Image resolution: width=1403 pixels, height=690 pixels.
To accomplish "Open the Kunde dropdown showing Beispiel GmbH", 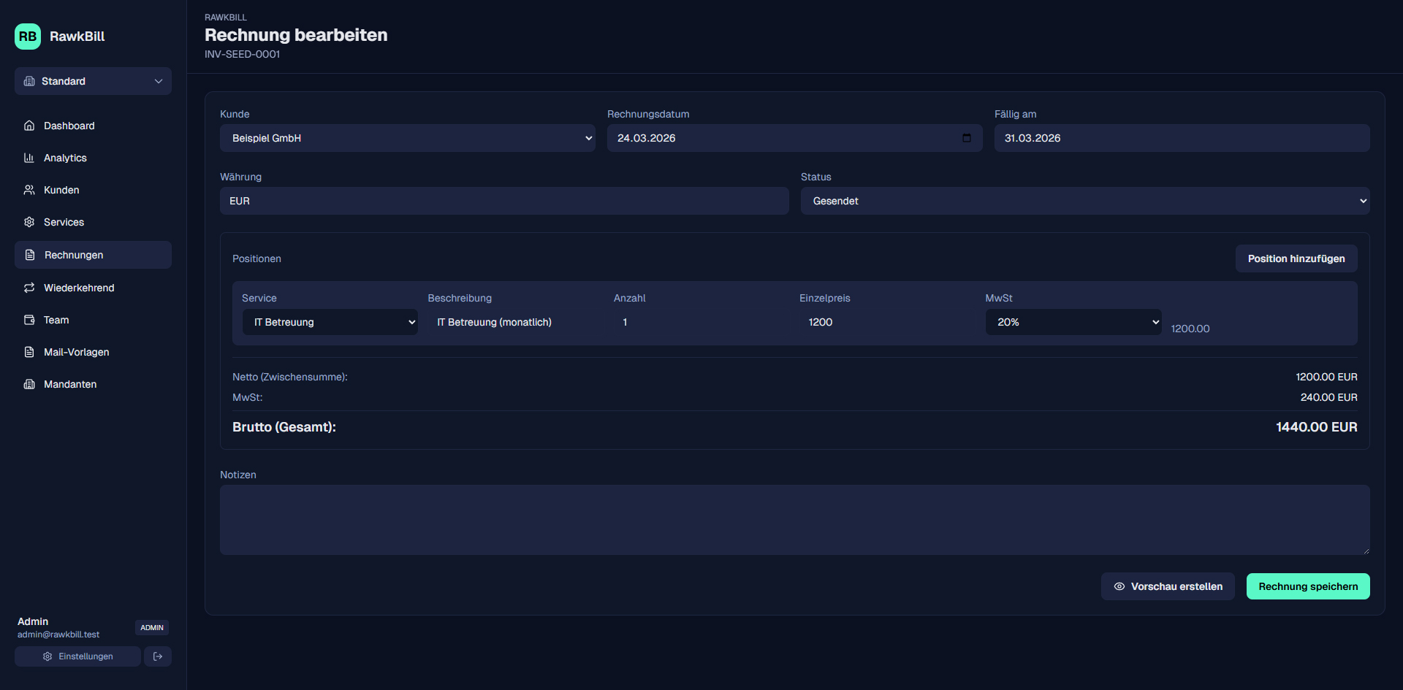I will [407, 138].
